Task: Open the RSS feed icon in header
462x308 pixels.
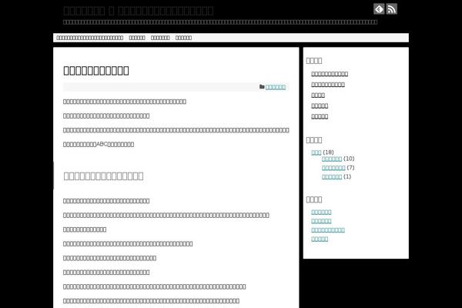Action: pyautogui.click(x=392, y=8)
